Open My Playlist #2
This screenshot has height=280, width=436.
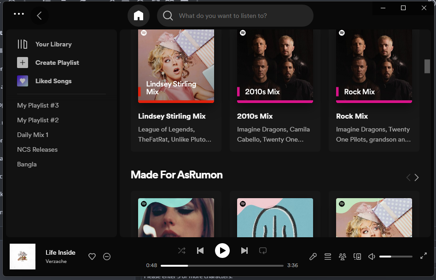[x=38, y=120]
